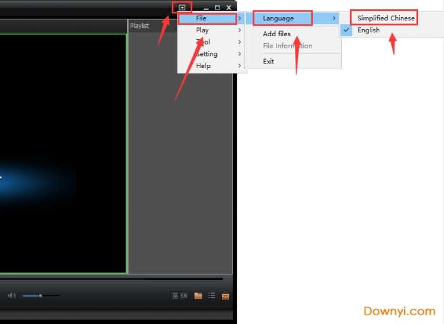
Task: Expand the Tool submenu arrow
Action: [240, 42]
